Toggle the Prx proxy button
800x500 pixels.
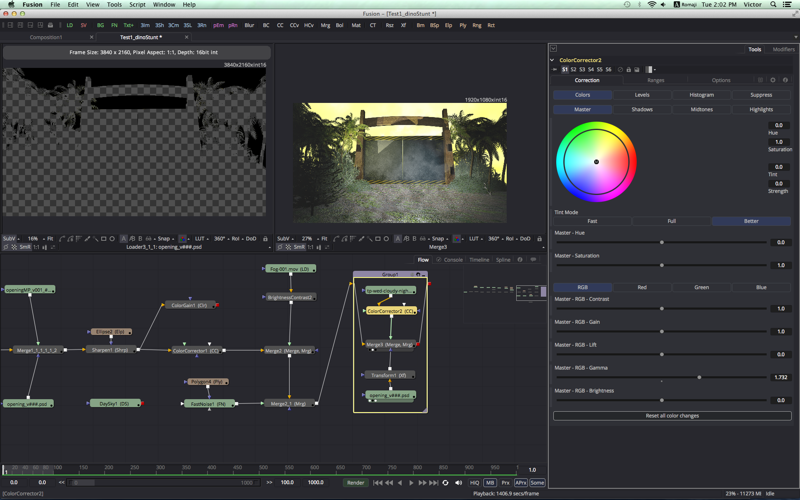point(505,482)
